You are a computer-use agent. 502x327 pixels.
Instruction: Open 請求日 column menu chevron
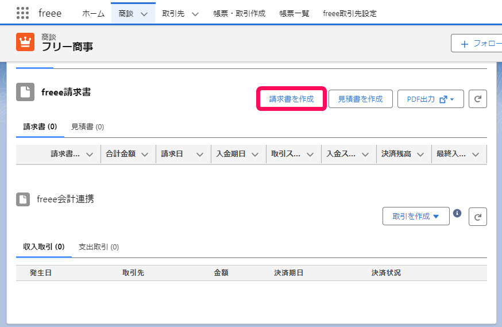[200, 155]
